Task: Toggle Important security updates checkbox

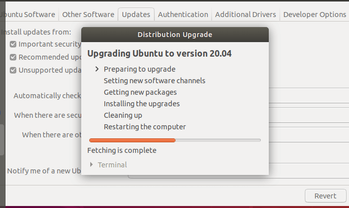Action: pos(14,44)
